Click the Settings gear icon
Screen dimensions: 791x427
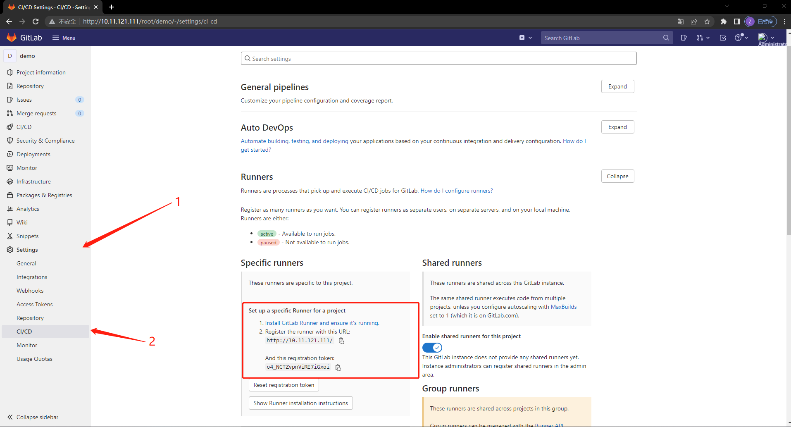pos(10,250)
